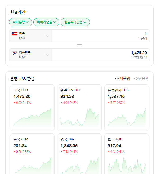This screenshot has height=174, width=165.
Task: Click the US flag icon
Action: (15, 34)
